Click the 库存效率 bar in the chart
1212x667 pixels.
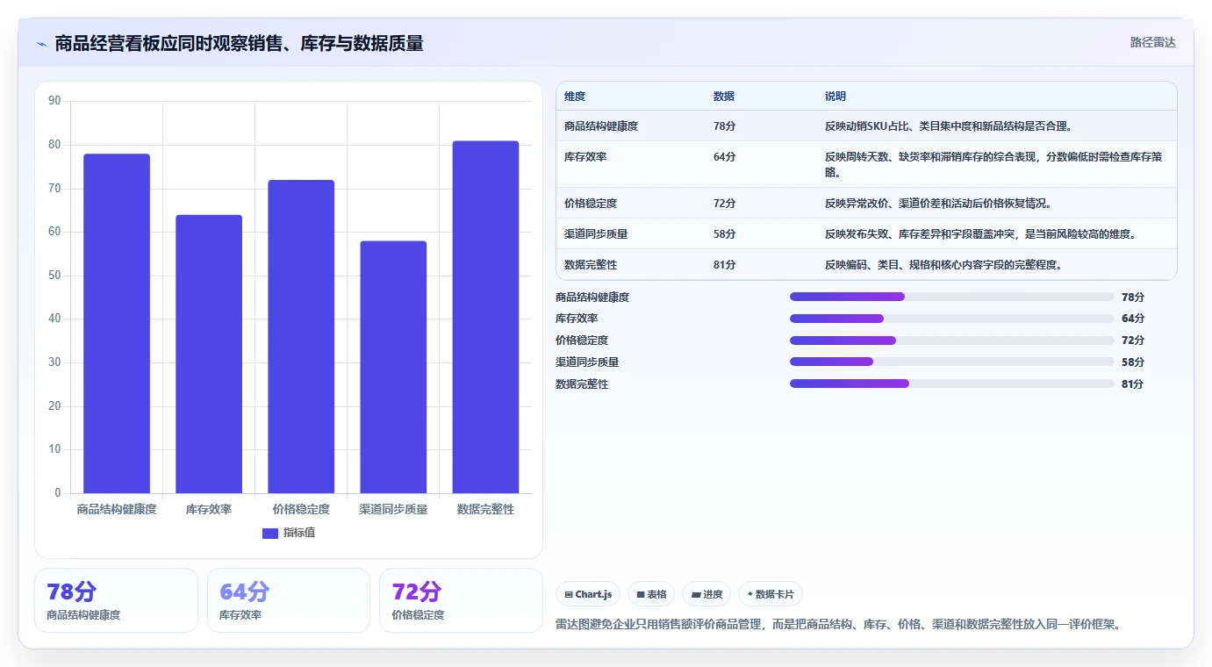[x=209, y=354]
